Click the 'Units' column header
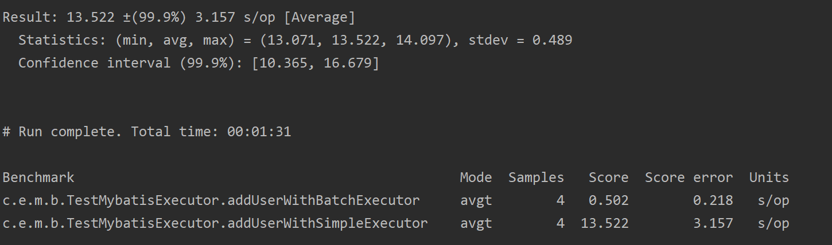Image resolution: width=832 pixels, height=245 pixels. click(769, 177)
